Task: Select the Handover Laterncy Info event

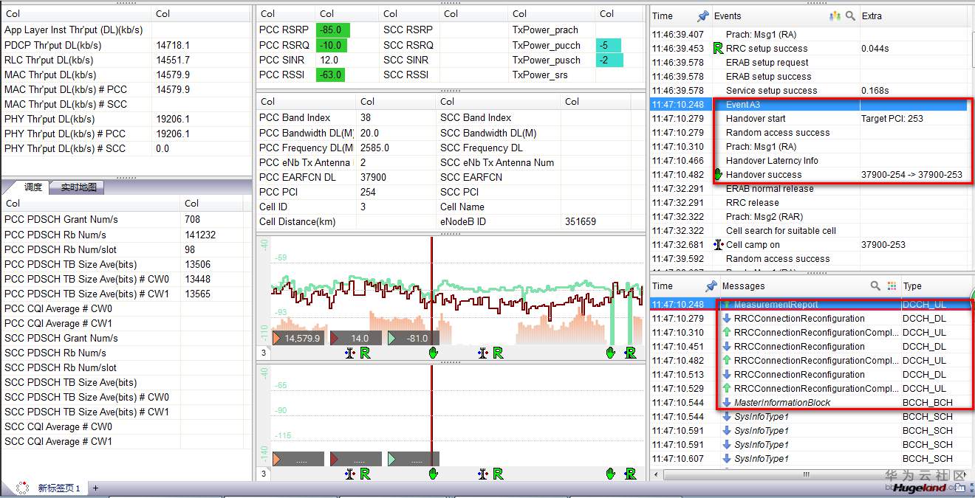Action: pos(808,161)
